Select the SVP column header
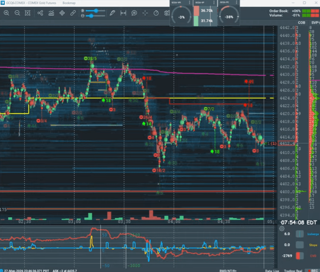The height and width of the screenshot is (272, 320). [x=315, y=23]
